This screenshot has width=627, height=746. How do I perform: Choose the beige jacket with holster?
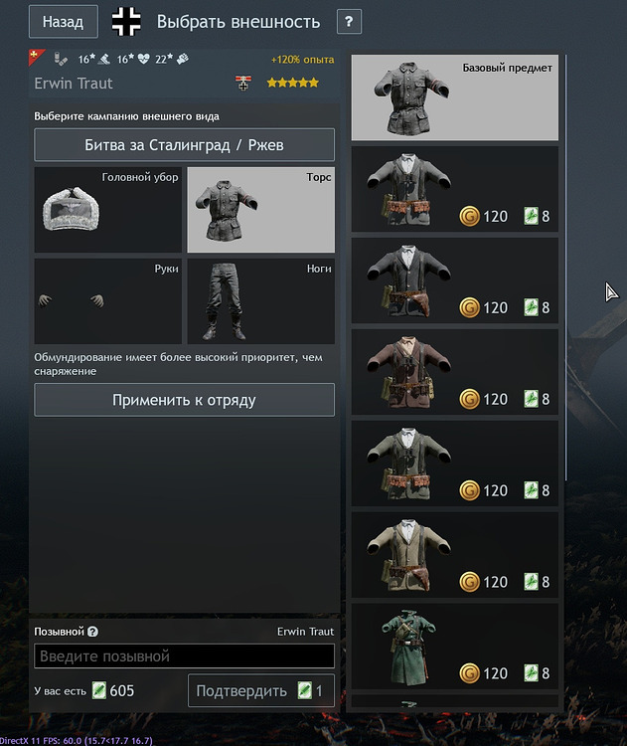(455, 555)
